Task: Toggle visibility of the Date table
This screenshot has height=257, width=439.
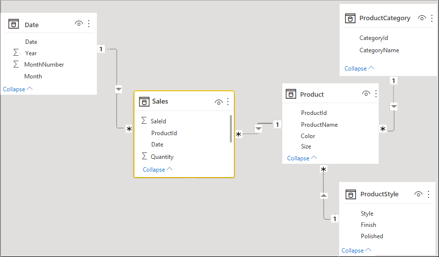Action: pos(79,24)
